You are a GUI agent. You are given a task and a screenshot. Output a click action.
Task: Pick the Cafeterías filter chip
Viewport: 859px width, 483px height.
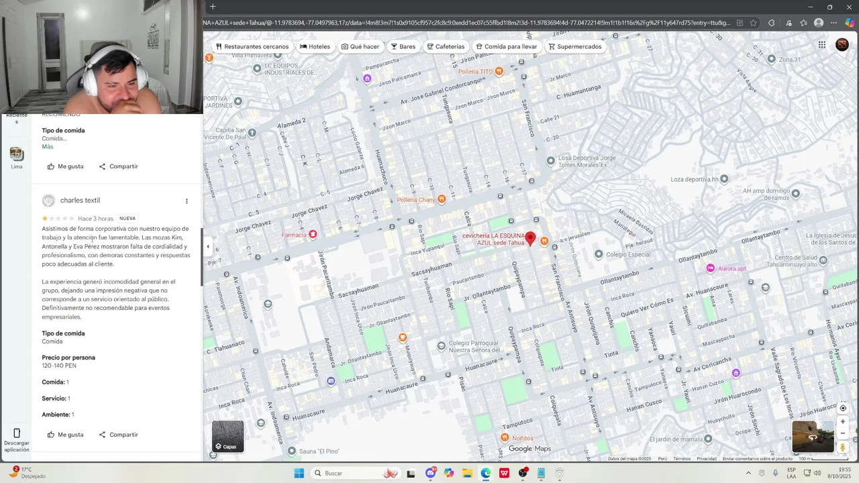click(x=446, y=47)
